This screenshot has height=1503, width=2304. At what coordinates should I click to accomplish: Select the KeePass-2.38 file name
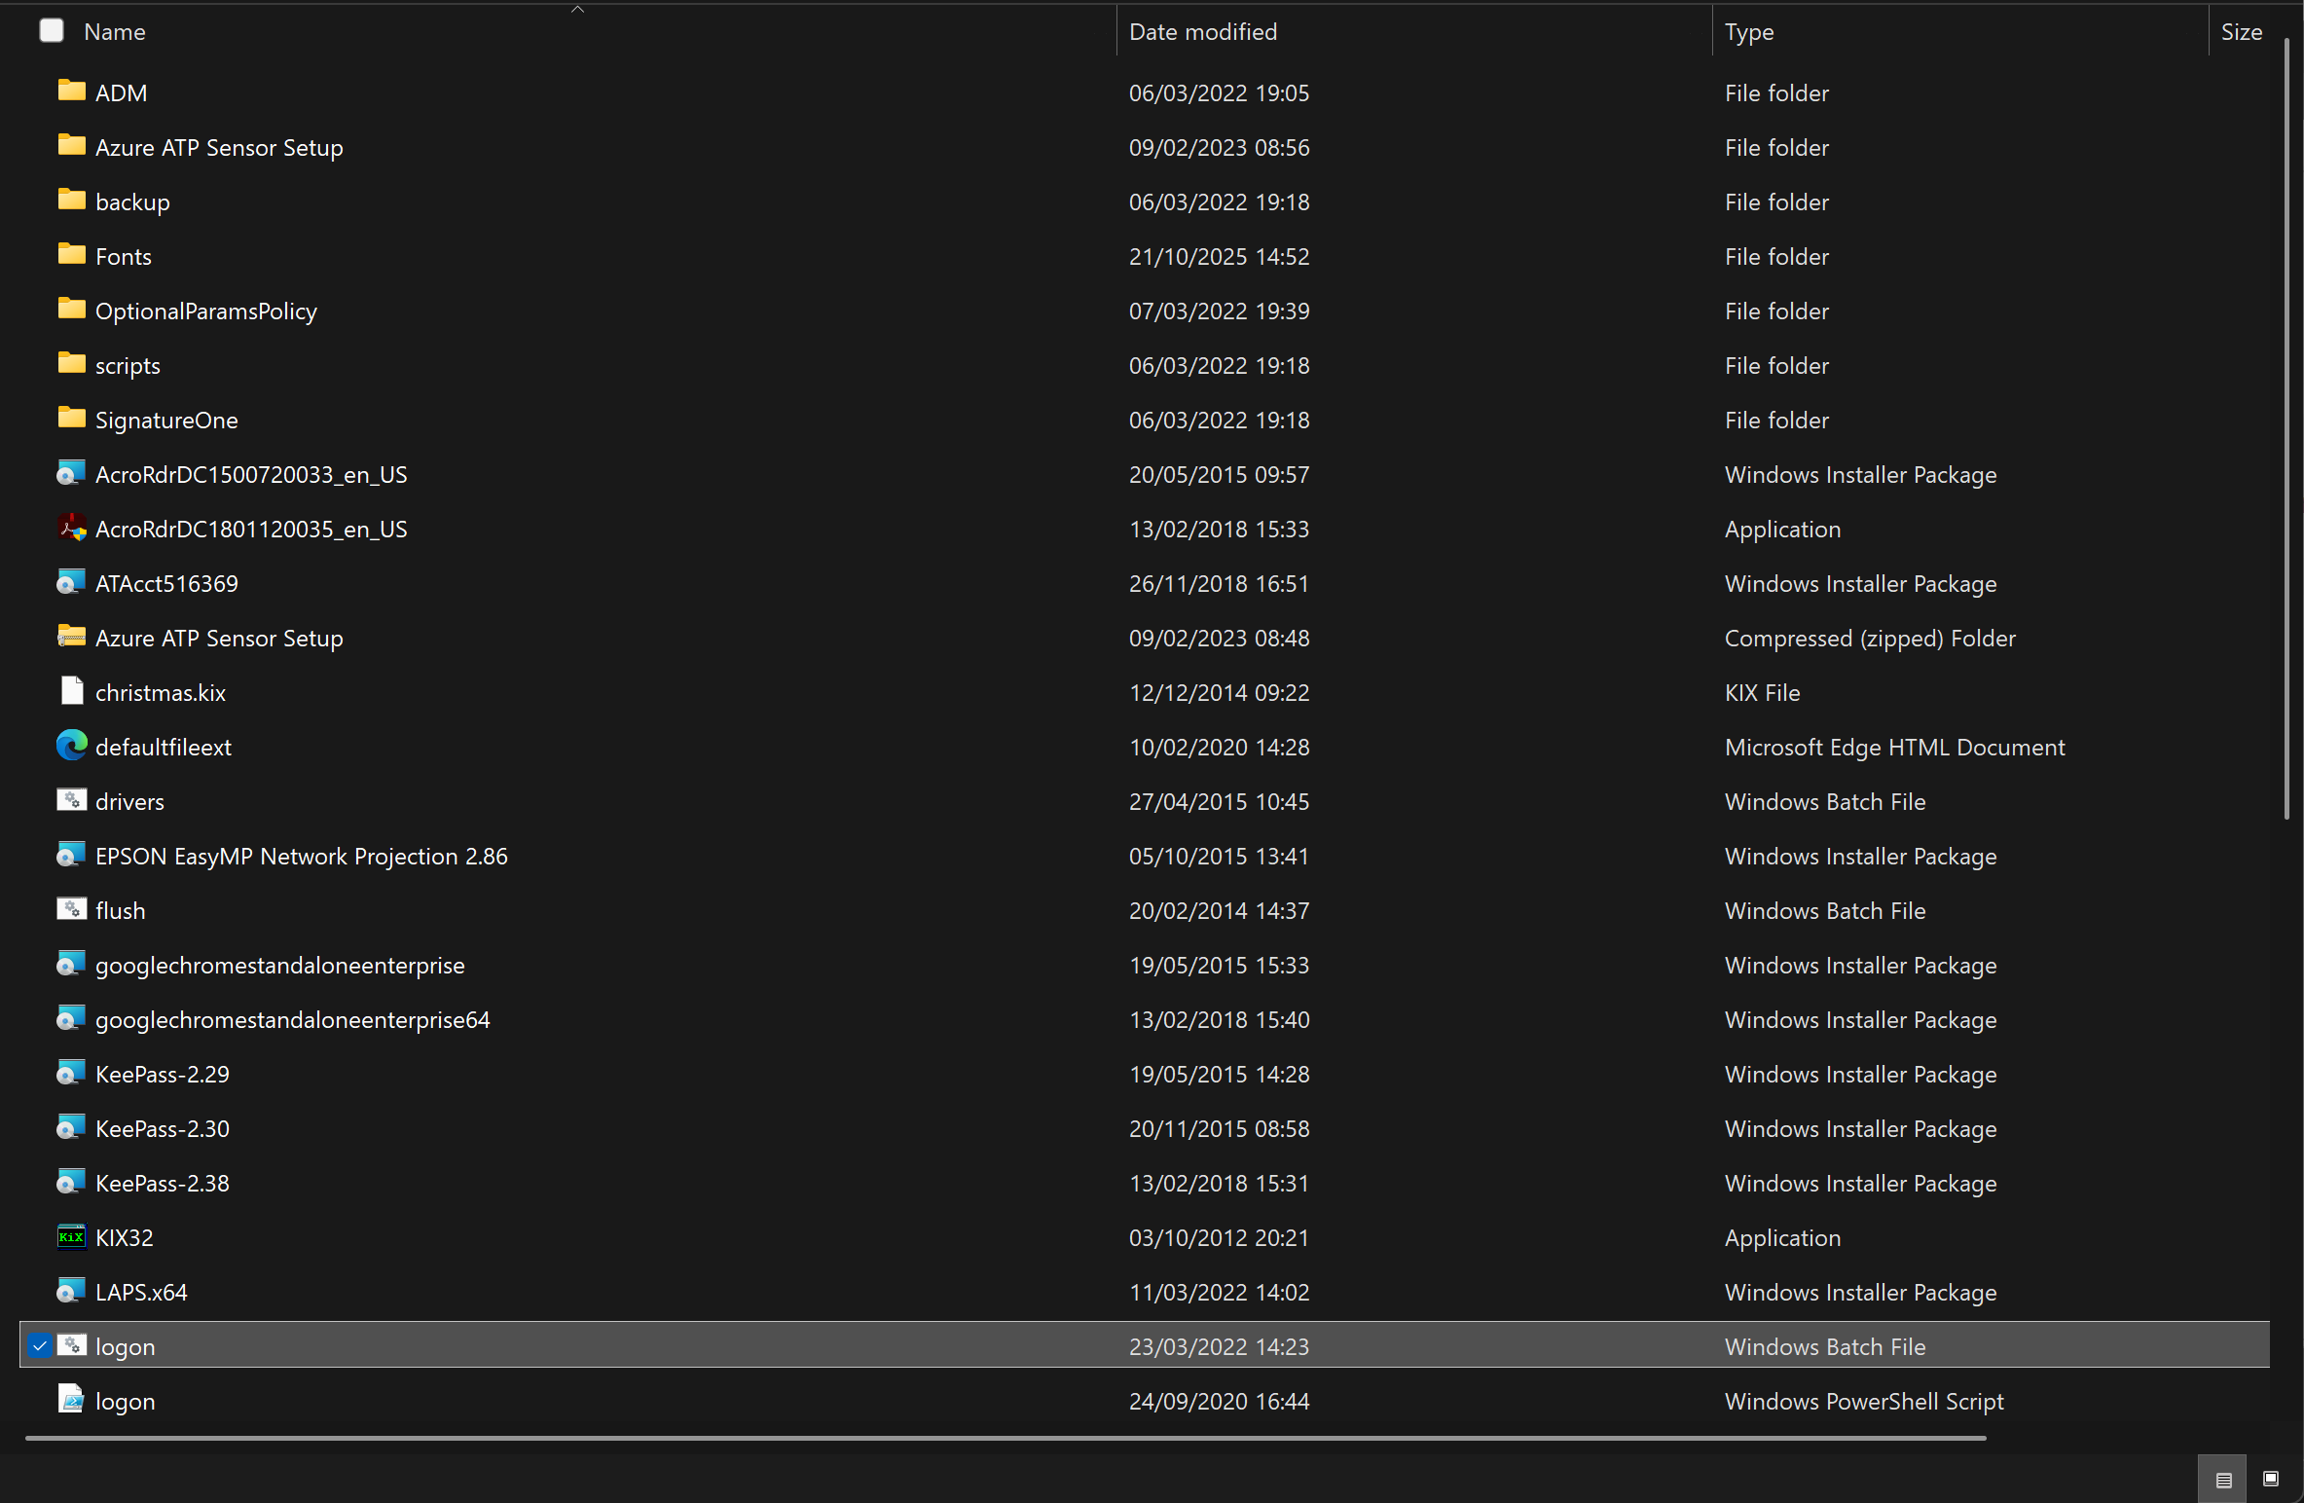[162, 1183]
